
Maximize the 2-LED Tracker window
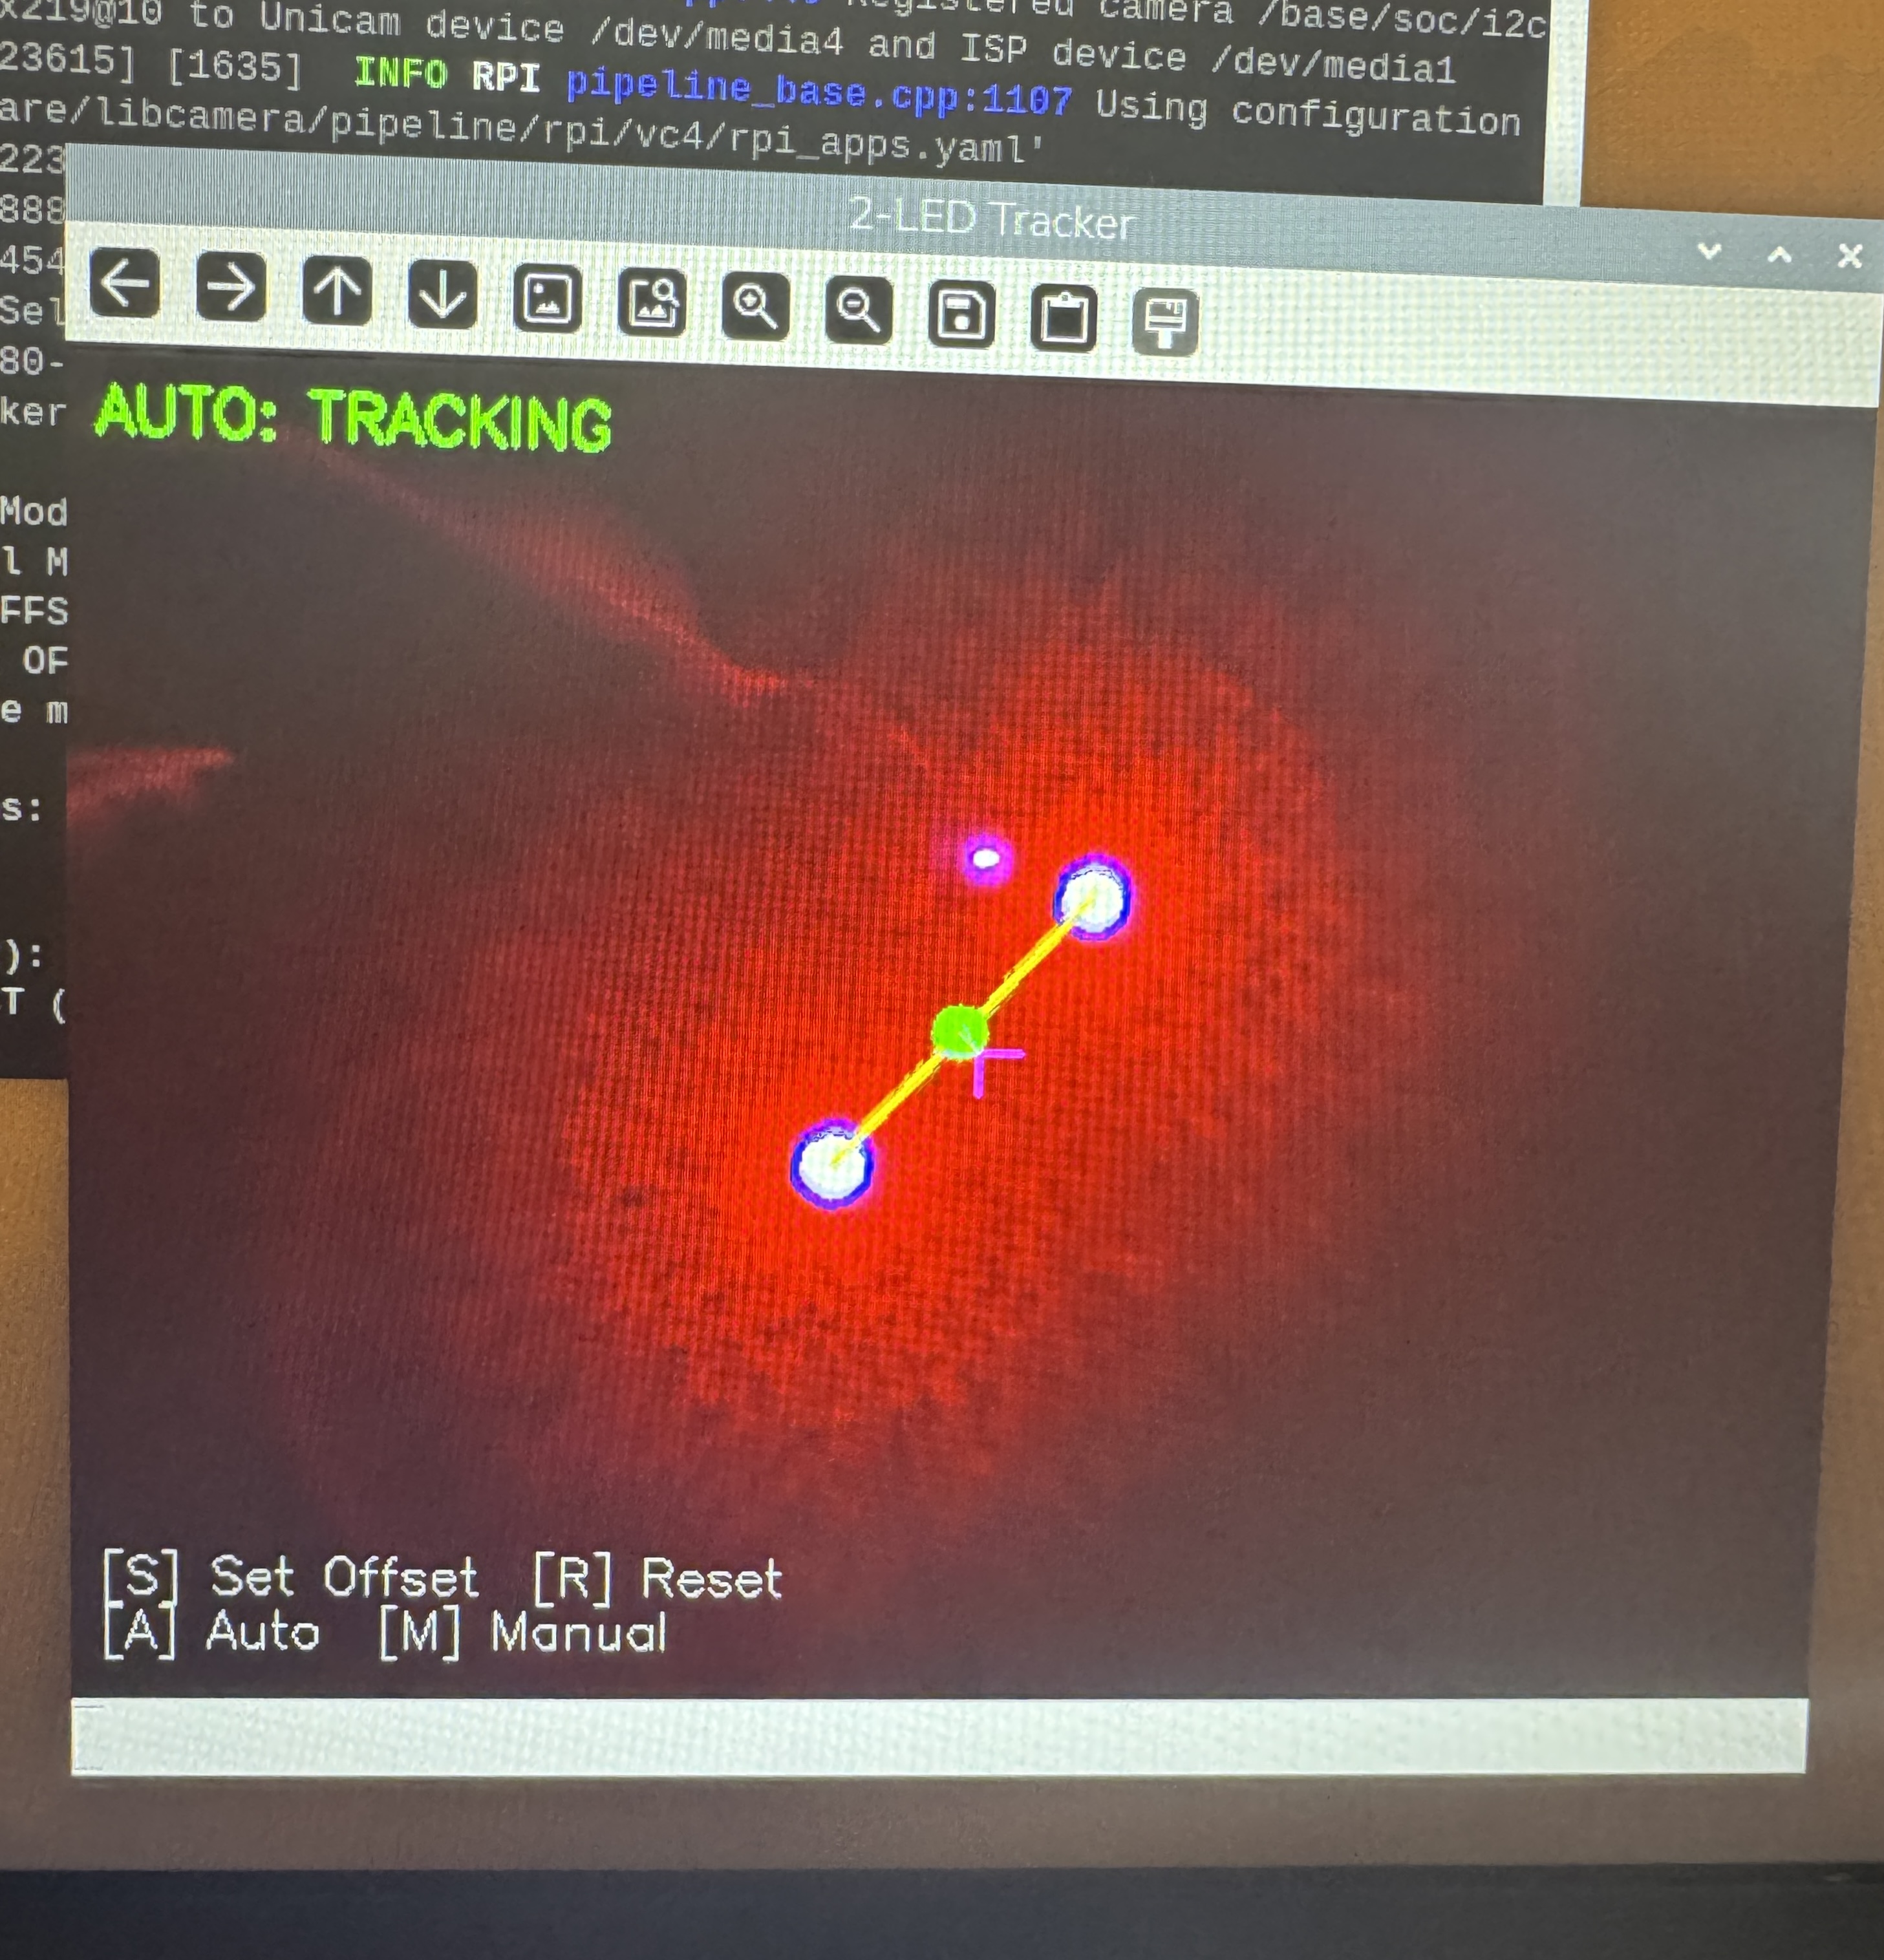pos(1779,254)
